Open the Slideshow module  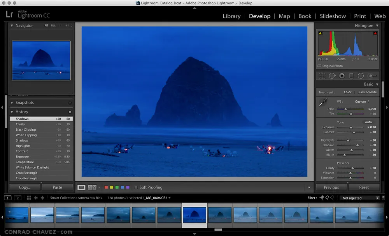point(333,16)
